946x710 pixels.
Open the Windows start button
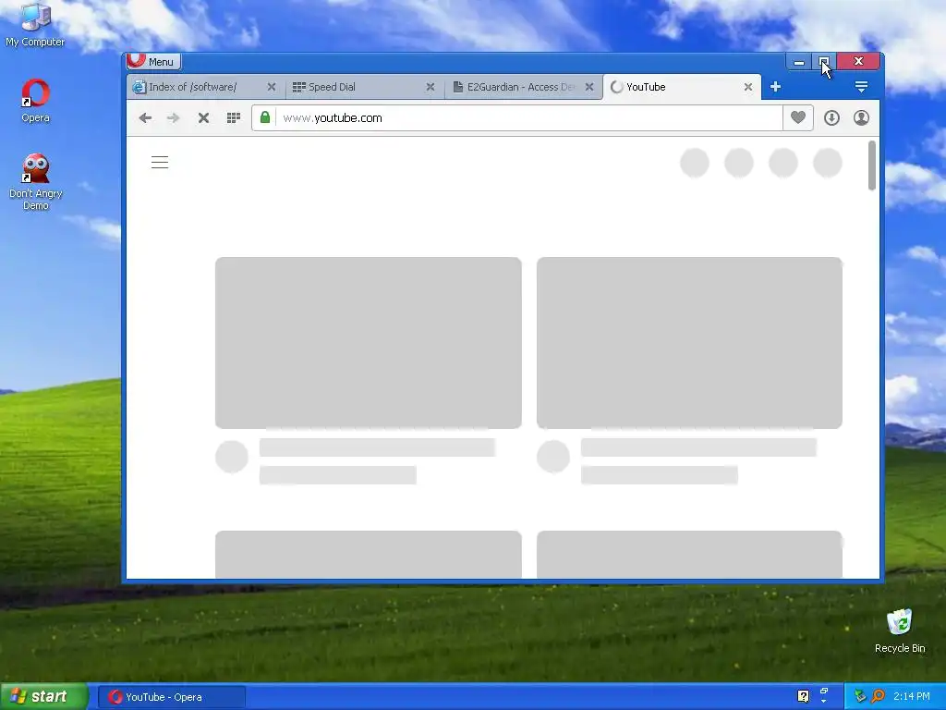tap(44, 697)
